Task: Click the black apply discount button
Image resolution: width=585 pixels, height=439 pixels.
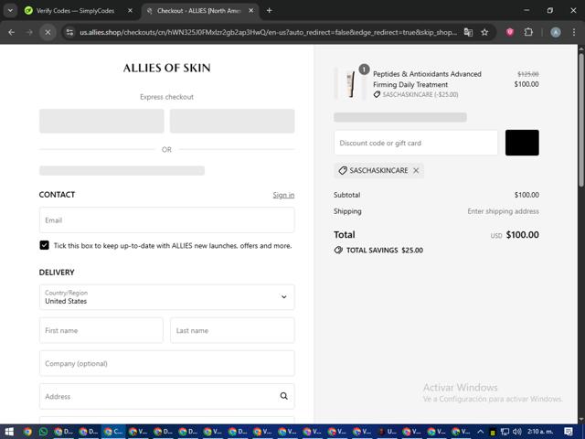Action: pyautogui.click(x=522, y=143)
